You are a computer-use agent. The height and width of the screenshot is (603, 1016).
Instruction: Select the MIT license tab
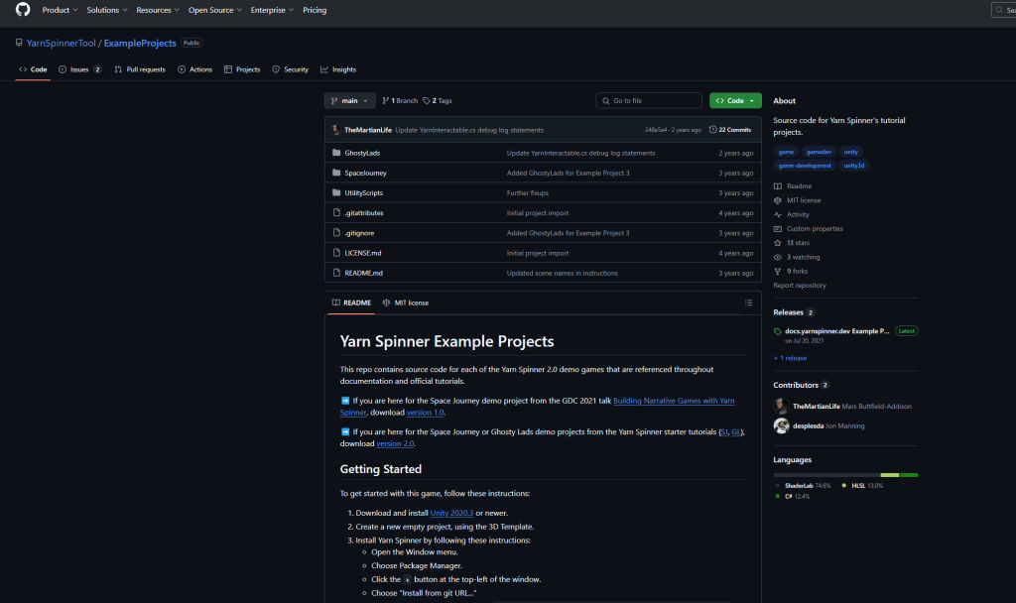[406, 303]
